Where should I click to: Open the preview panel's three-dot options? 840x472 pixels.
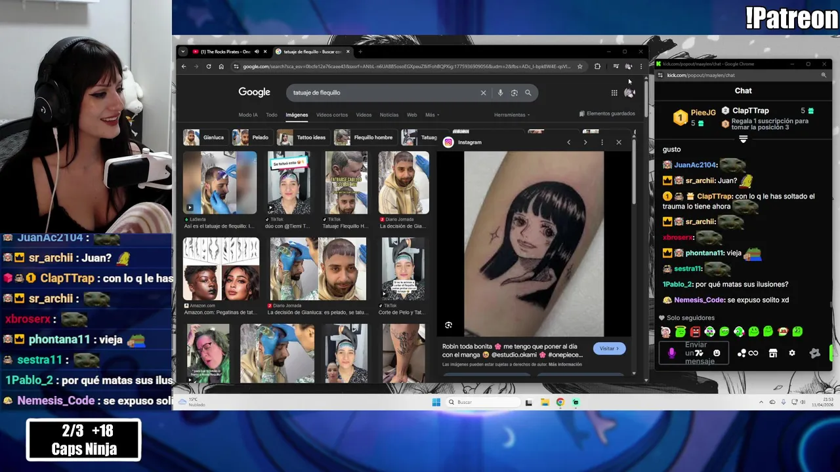point(602,142)
